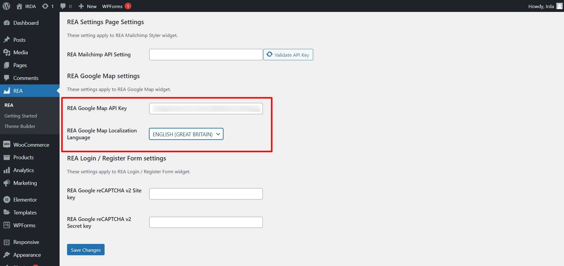This screenshot has height=266, width=564.
Task: Open the comments bubble icon in admin bar
Action: (63, 6)
